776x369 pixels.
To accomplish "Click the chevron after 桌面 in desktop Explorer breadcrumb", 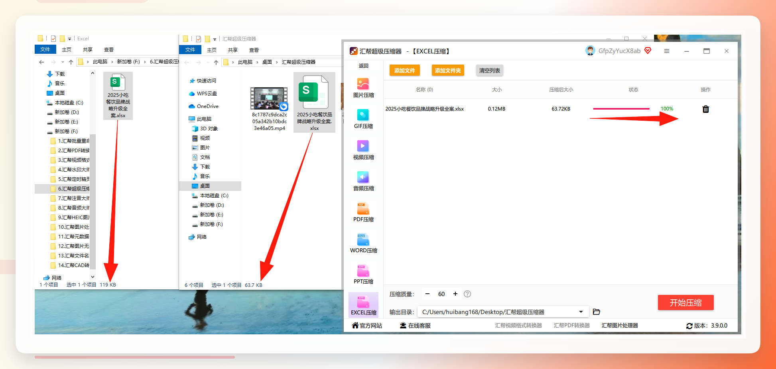I will click(x=277, y=62).
